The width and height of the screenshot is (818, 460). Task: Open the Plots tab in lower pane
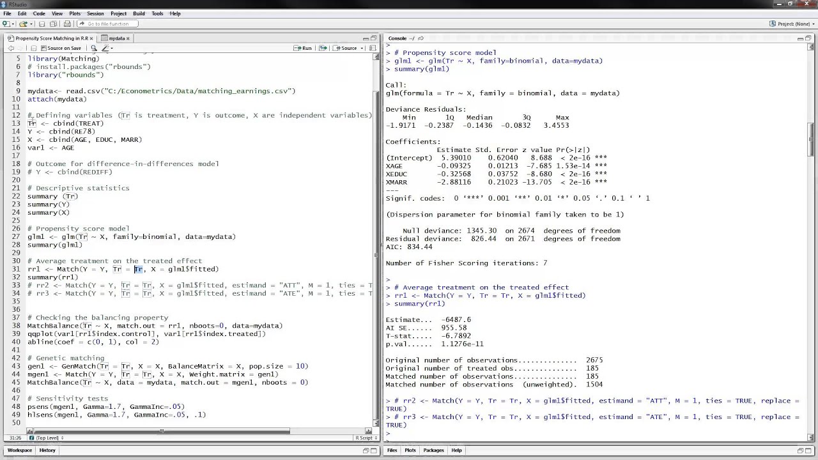410,450
